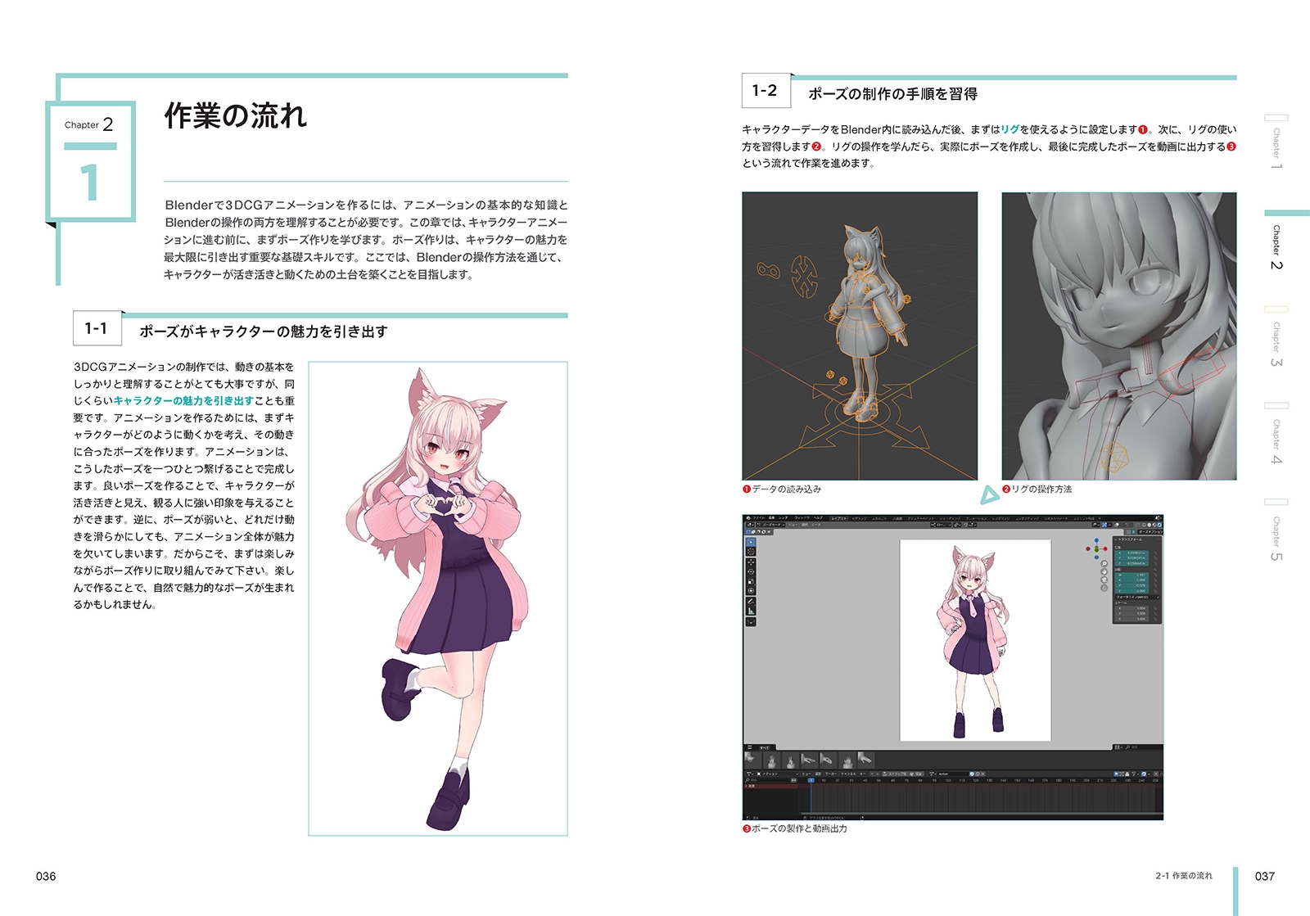This screenshot has height=916, width=1310.
Task: Click the pan hand gizmo in viewport
Action: tap(1104, 571)
